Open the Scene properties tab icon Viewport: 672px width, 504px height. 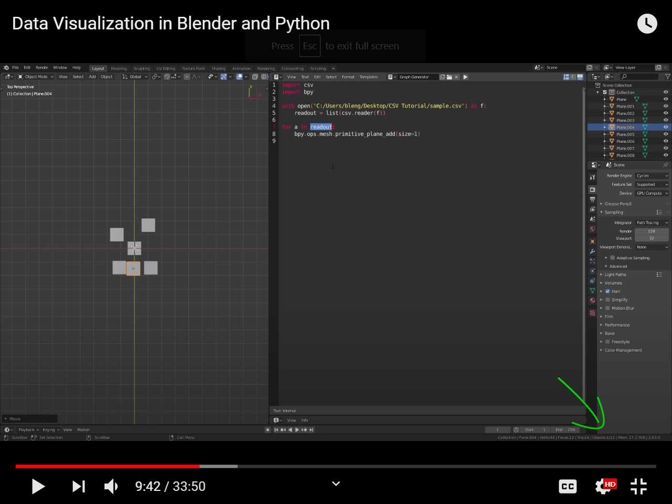click(x=592, y=219)
